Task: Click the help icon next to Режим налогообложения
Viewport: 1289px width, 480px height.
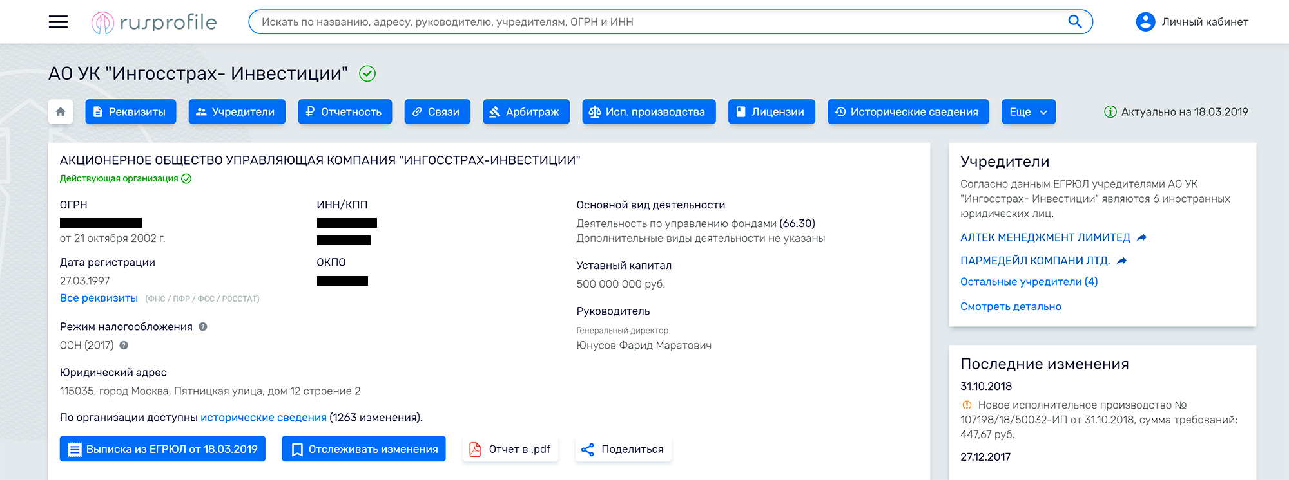Action: (203, 327)
